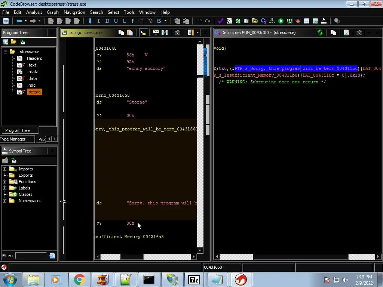The height and width of the screenshot is (287, 383).
Task: Expand the Classes folder in Symbol Tree
Action: (x=4, y=194)
